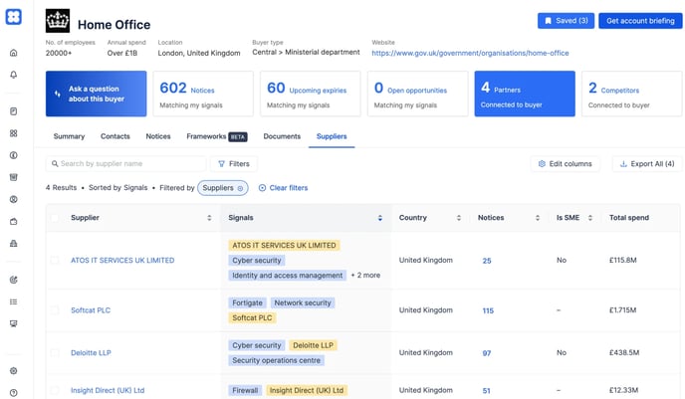Click the four-squares grid icon in the sidebar
The height and width of the screenshot is (399, 685).
point(14,133)
